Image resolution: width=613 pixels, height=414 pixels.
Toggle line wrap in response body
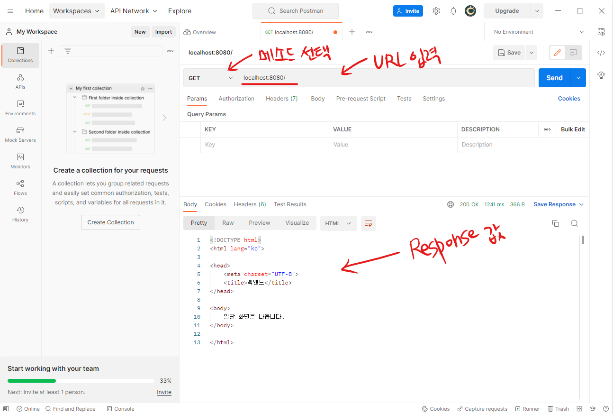(x=369, y=223)
